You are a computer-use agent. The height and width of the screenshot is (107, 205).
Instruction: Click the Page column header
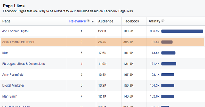[x=6, y=21]
